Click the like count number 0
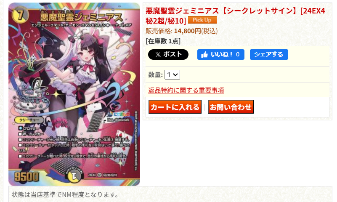 tap(238, 54)
